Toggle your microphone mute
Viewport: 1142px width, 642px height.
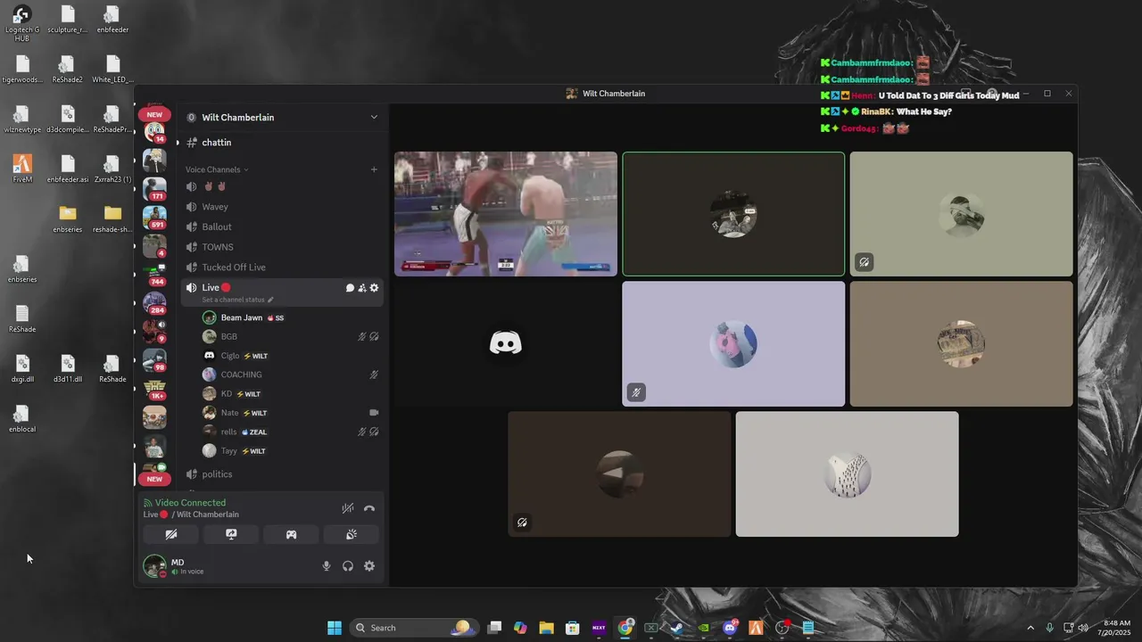point(327,566)
